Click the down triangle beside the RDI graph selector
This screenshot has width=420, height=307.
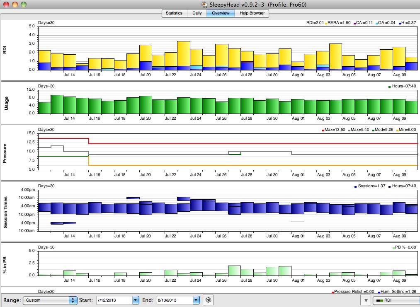coord(365,300)
